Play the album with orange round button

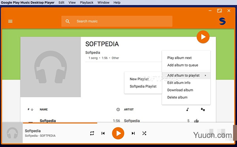click(x=203, y=37)
